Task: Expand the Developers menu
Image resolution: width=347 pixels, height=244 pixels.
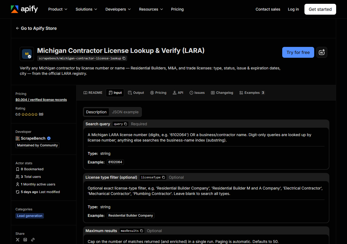Action: [x=118, y=9]
